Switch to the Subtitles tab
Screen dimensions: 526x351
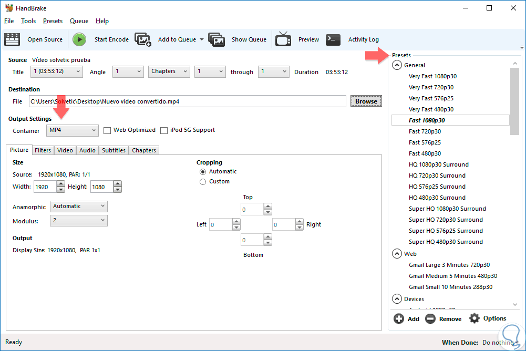click(x=114, y=150)
